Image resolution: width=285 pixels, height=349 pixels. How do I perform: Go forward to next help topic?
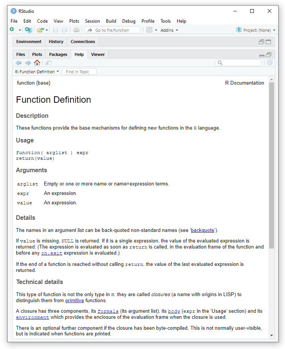(28, 63)
